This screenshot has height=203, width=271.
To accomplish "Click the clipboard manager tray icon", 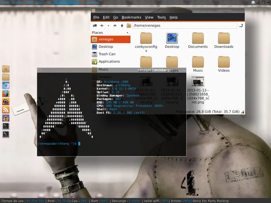I will click(x=263, y=3).
